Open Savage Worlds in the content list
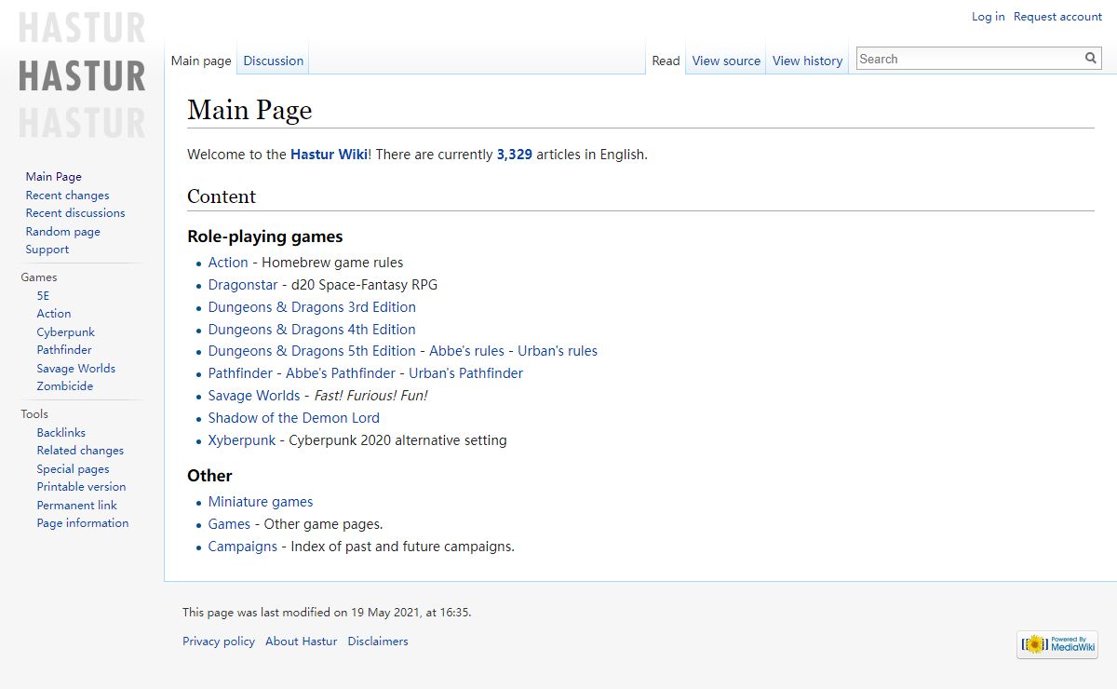 (254, 396)
